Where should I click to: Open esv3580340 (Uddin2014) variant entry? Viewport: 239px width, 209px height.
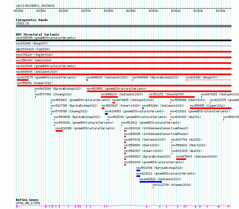pyautogui.click(x=34, y=60)
